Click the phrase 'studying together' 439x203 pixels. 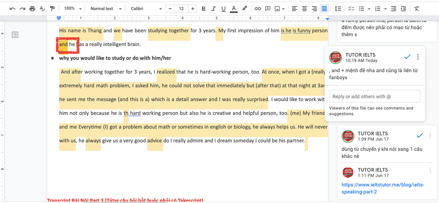coord(168,31)
